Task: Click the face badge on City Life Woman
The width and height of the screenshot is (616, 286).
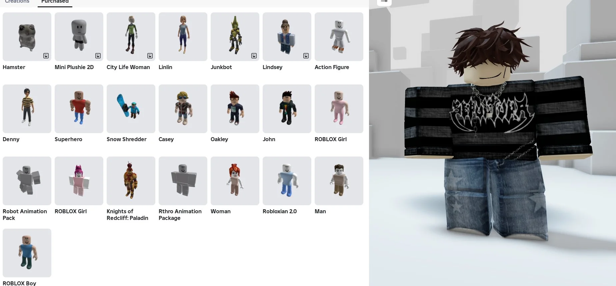Action: point(150,56)
